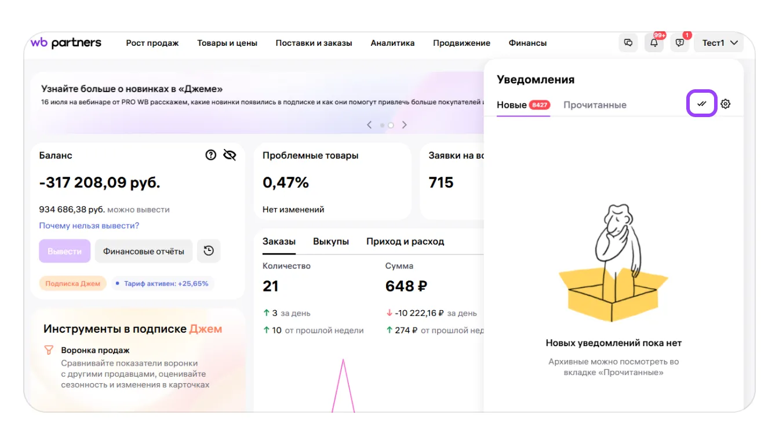Open the support question icon with badge
This screenshot has height=444, width=779.
(x=680, y=43)
